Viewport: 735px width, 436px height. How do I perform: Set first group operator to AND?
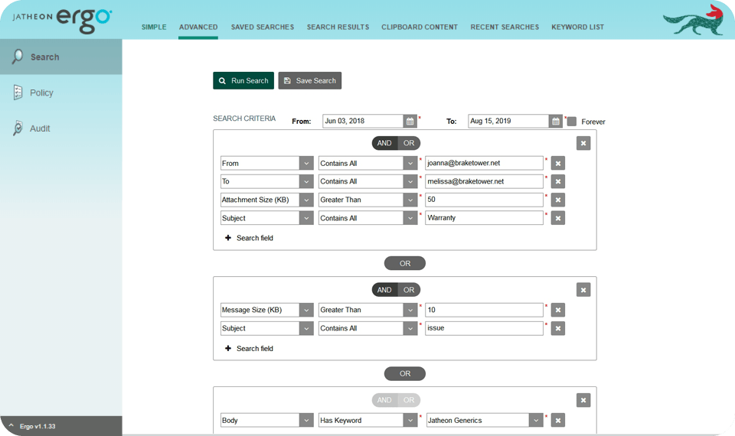pyautogui.click(x=384, y=143)
